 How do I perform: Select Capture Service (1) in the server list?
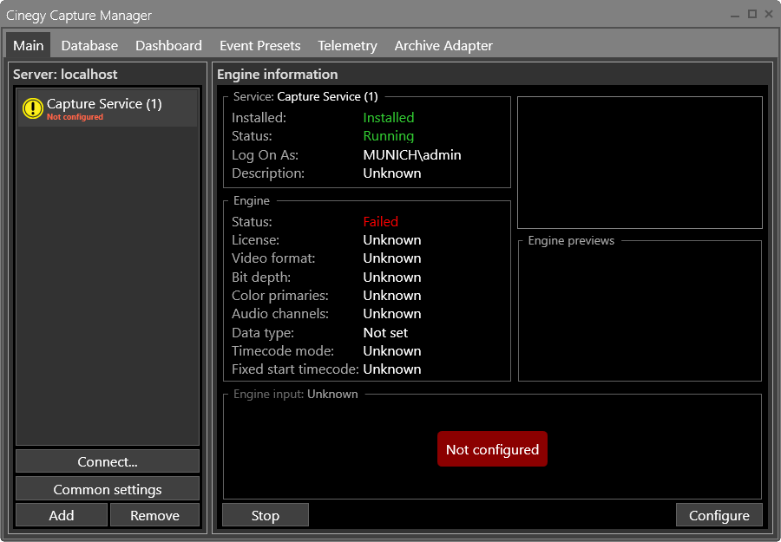(107, 104)
